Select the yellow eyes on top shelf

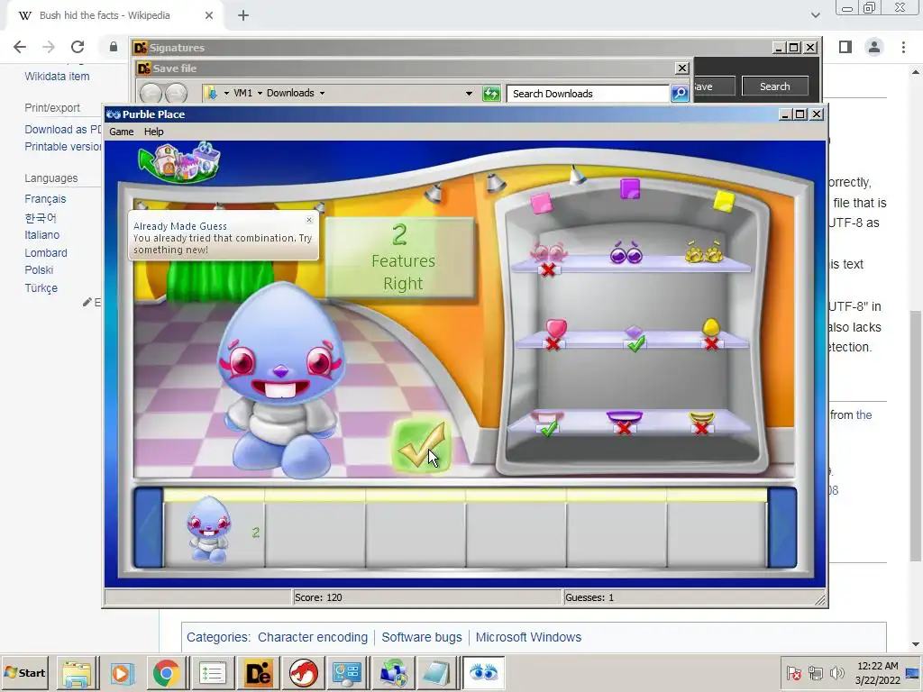click(704, 252)
